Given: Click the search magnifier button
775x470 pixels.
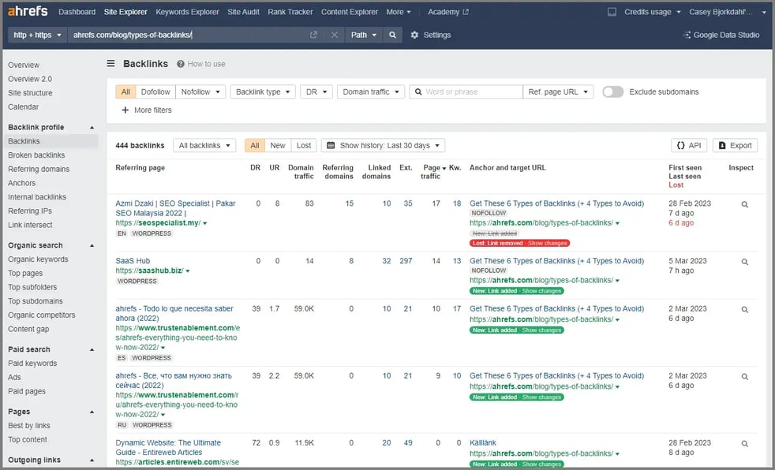Looking at the screenshot, I should point(392,35).
